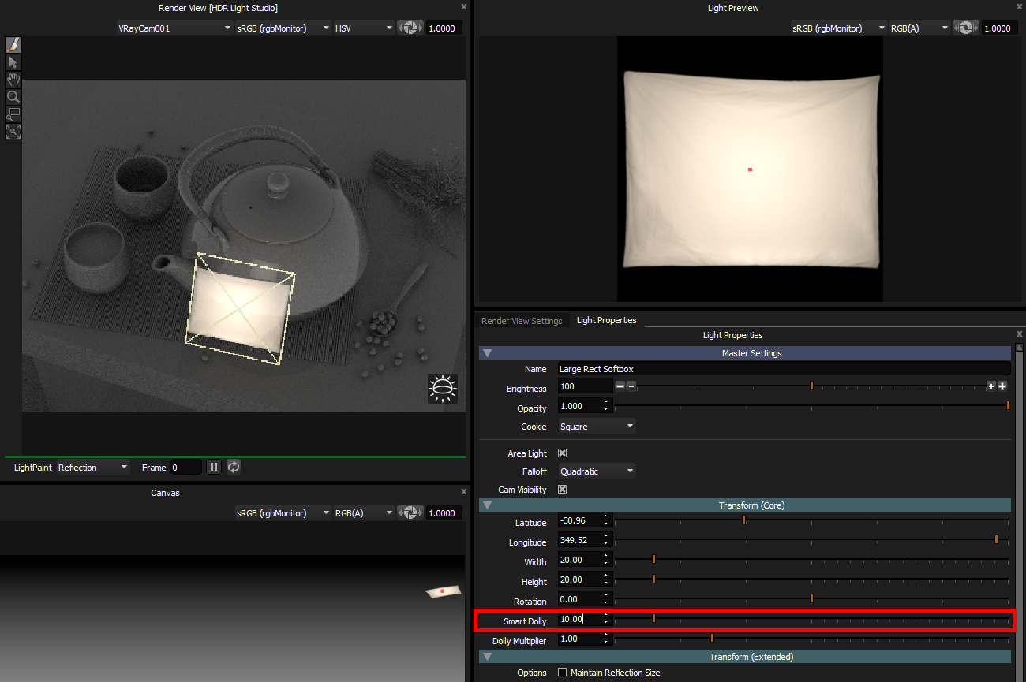Open the LightPaint Reflection mode dropdown
The height and width of the screenshot is (682, 1026).
93,468
